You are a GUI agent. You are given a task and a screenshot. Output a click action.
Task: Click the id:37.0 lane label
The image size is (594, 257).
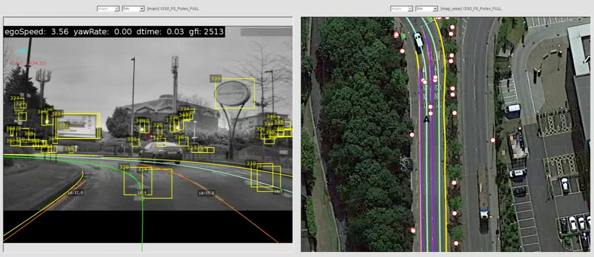point(75,193)
